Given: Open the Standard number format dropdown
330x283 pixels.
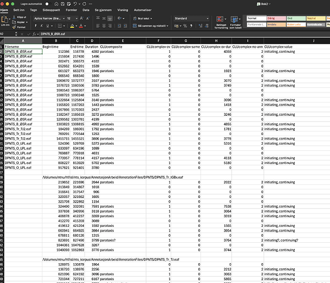Looking at the screenshot, I should tap(192, 19).
